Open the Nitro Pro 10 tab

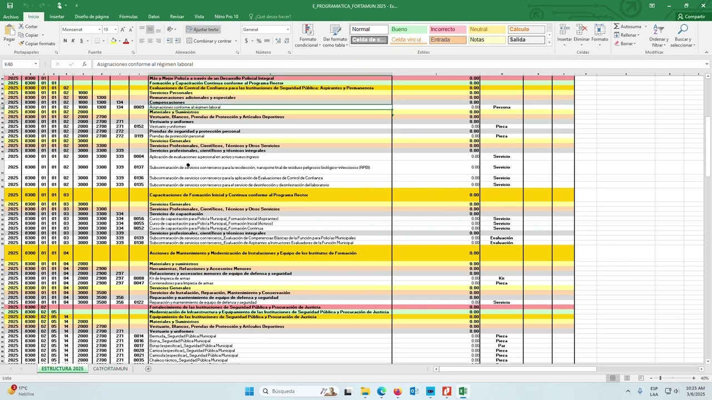coord(226,17)
